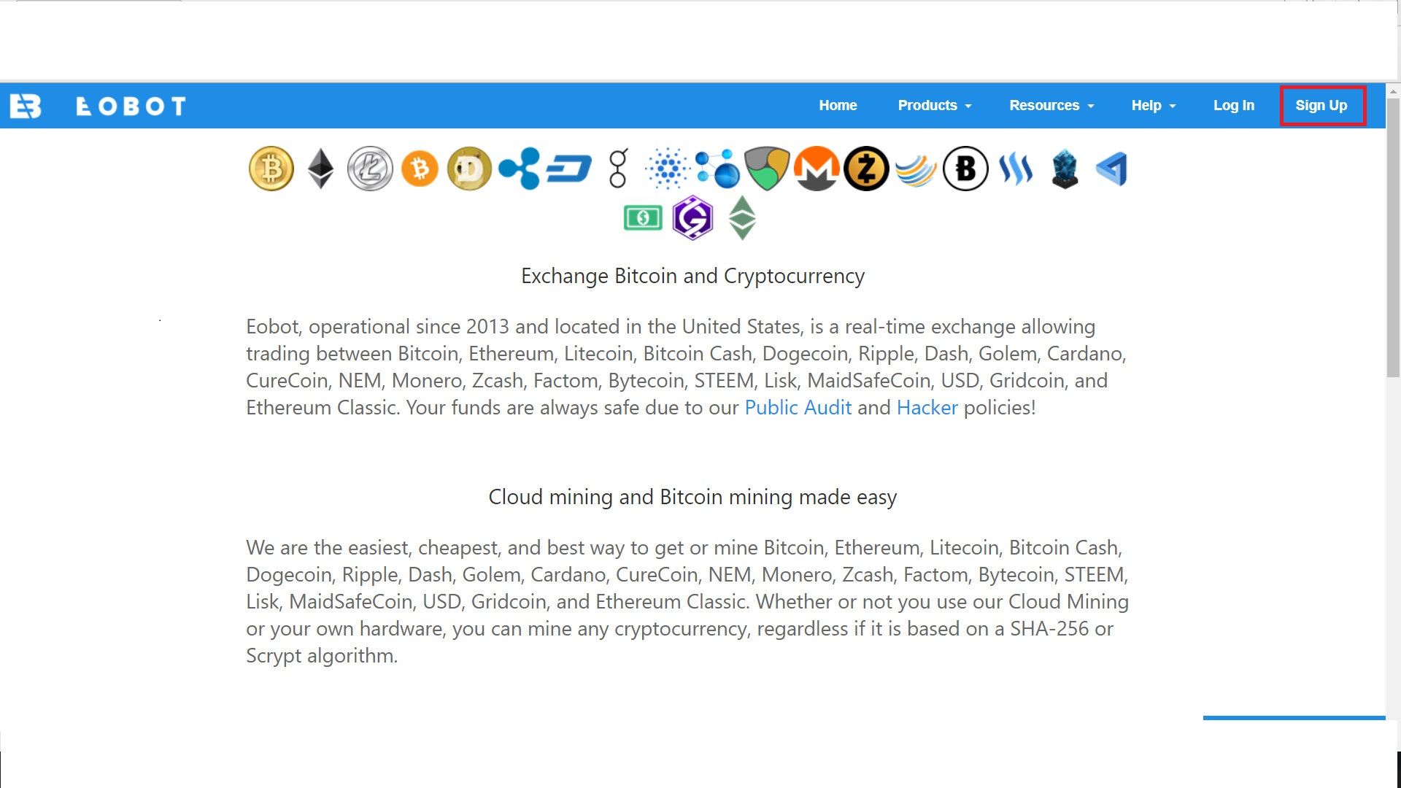
Task: Select the blue STEEM waves icon
Action: (x=1015, y=169)
